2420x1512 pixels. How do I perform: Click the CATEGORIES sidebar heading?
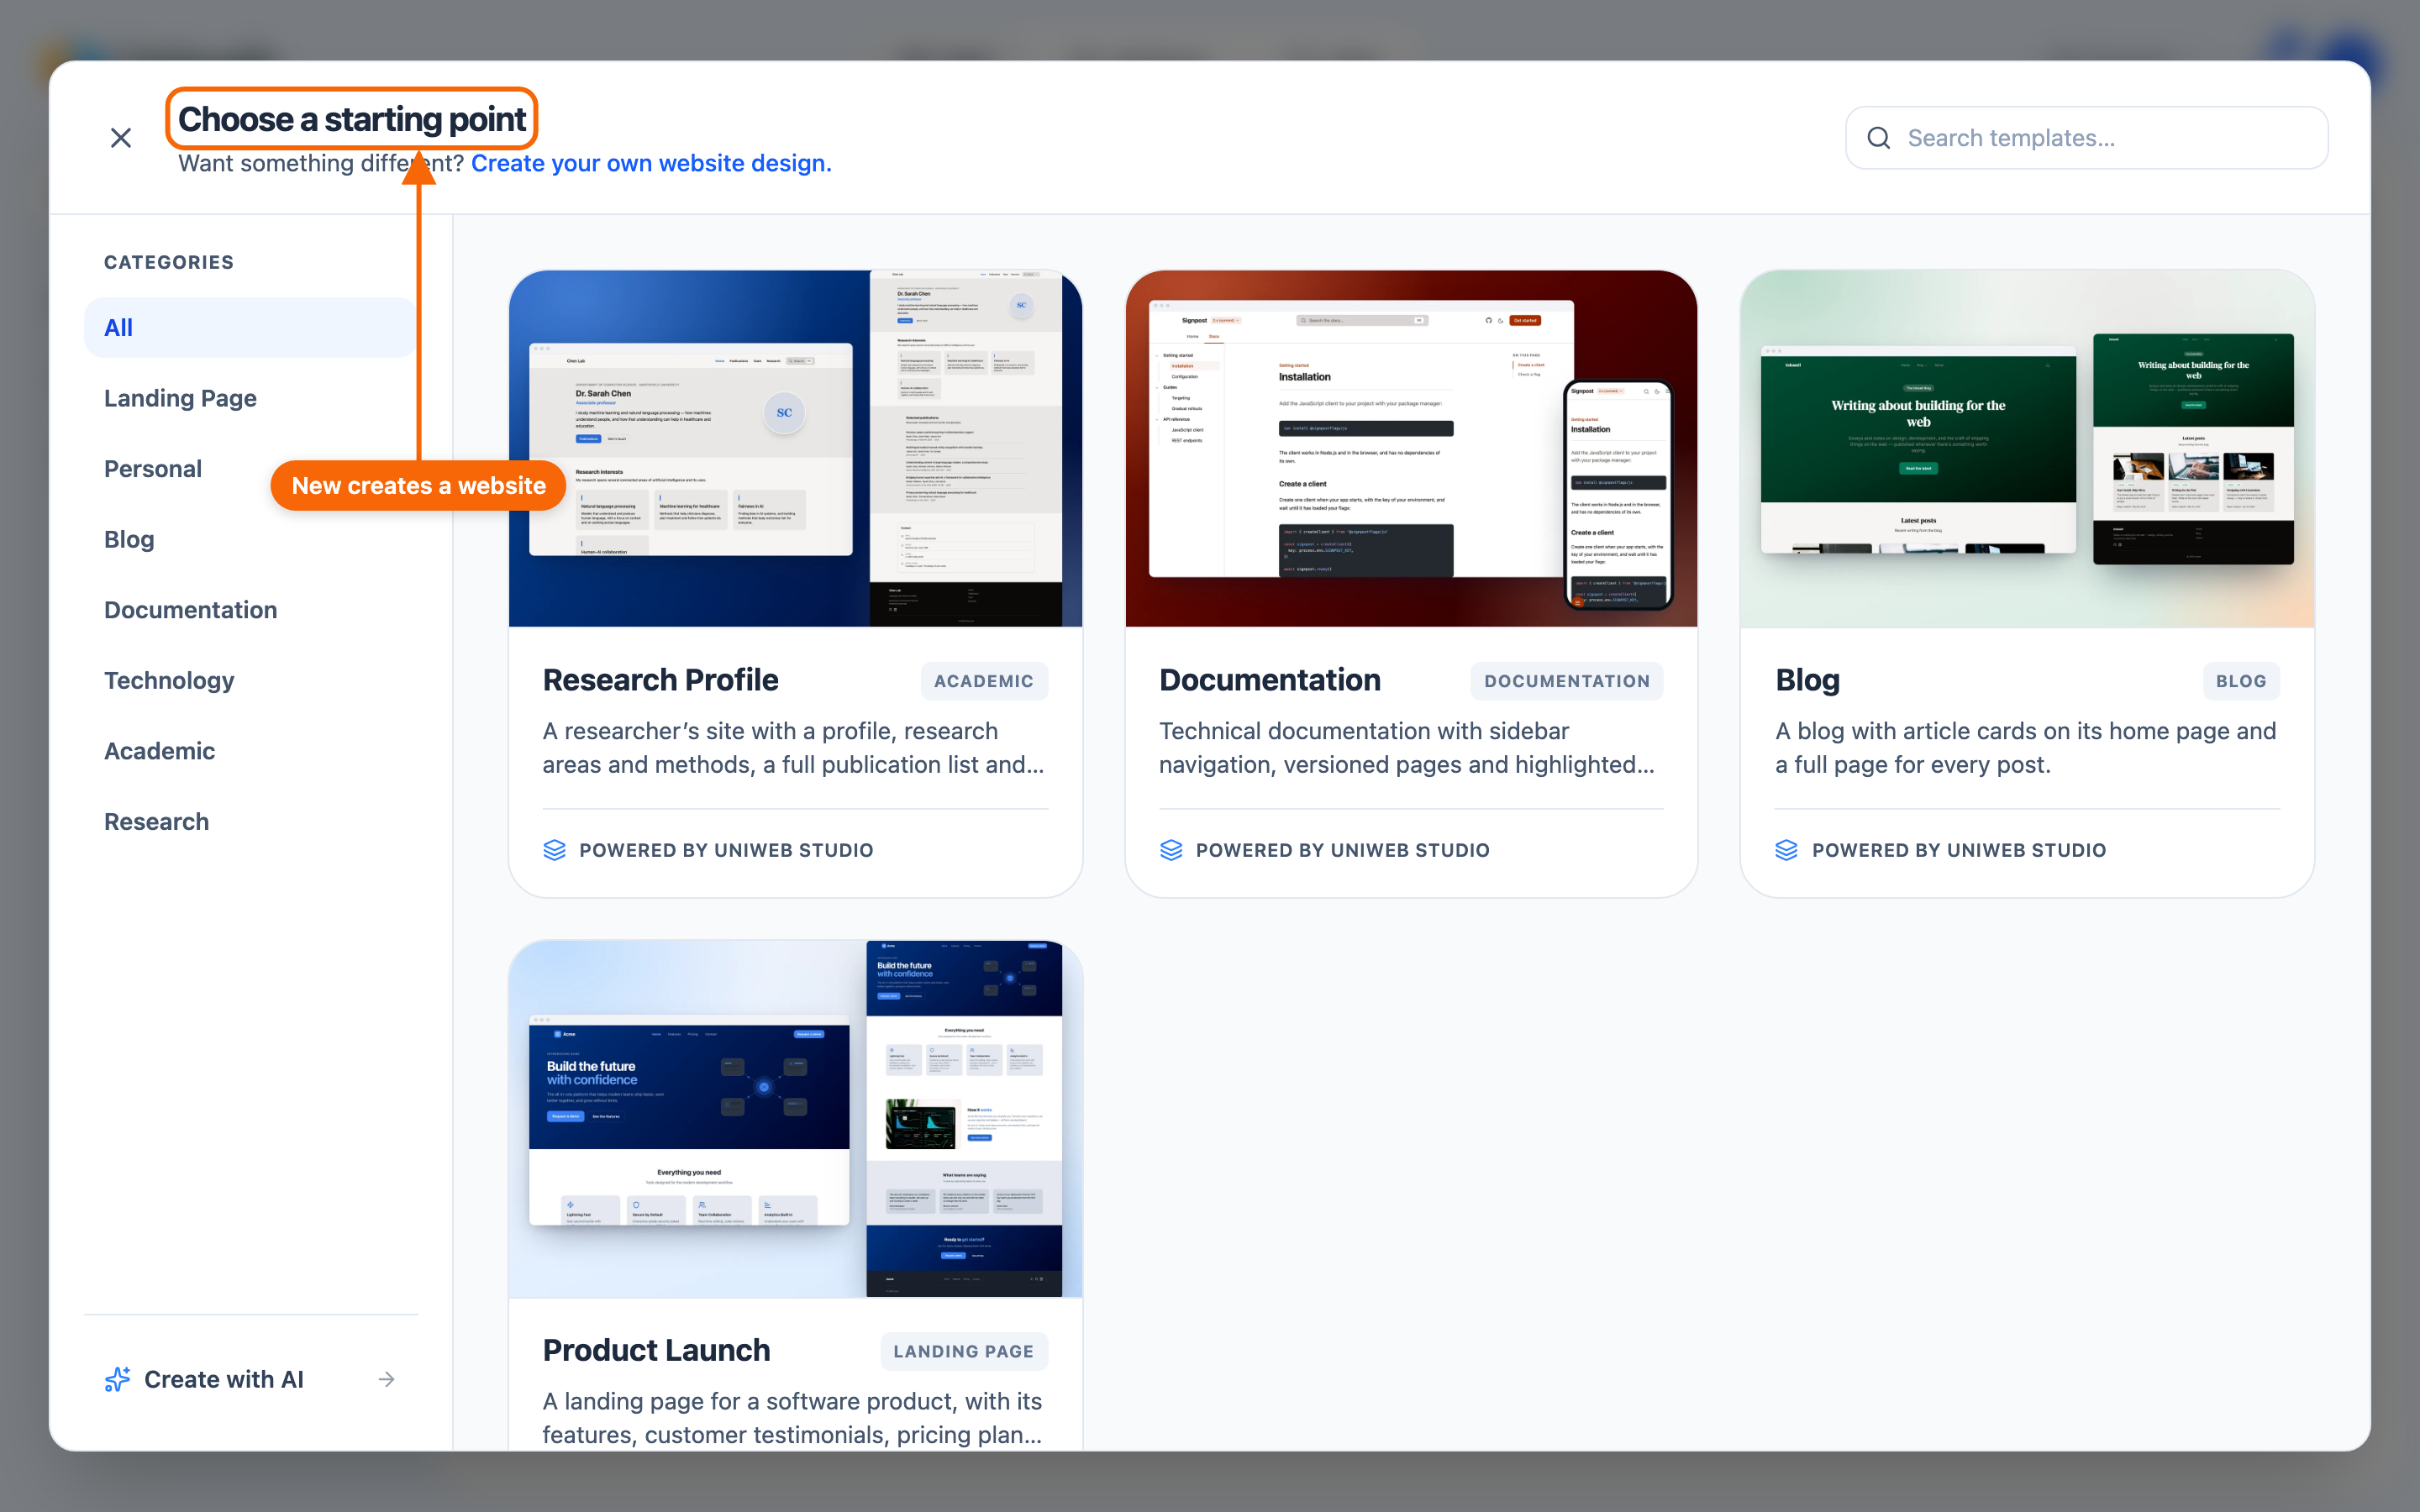coord(169,262)
